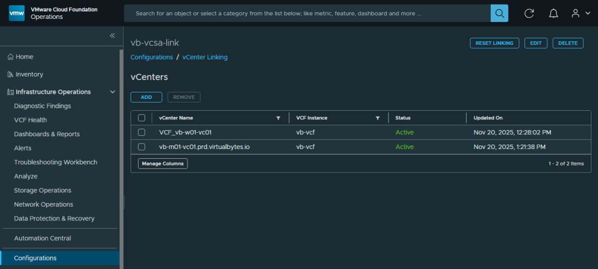The image size is (598, 269).
Task: Click the Reset Linking button
Action: tap(494, 43)
